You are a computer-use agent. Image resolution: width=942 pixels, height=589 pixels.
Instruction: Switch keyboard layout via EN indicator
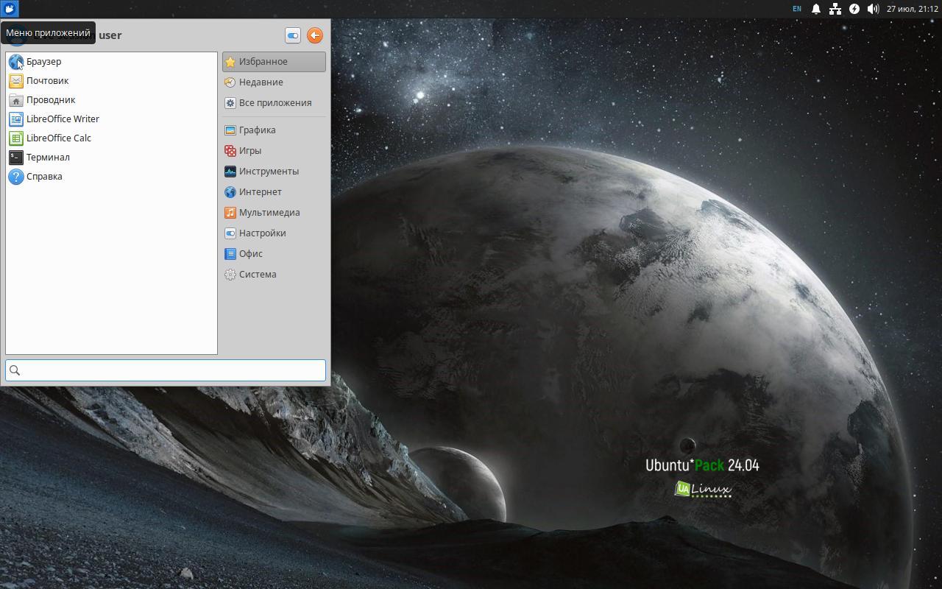click(x=797, y=9)
